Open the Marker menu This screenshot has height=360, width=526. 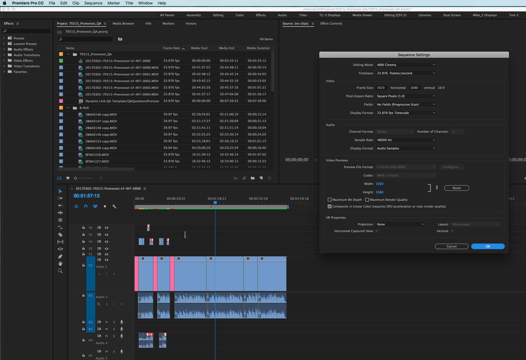pos(114,3)
